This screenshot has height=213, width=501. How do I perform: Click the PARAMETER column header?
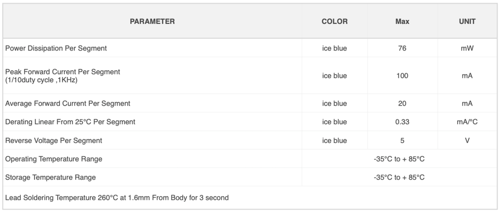pyautogui.click(x=152, y=21)
